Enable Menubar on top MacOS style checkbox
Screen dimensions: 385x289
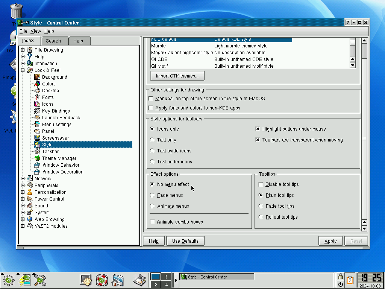click(151, 99)
